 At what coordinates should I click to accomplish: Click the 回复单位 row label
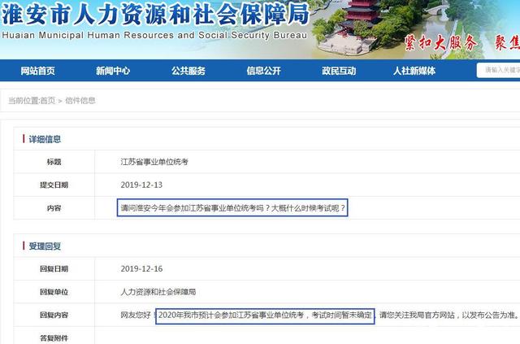(x=54, y=292)
